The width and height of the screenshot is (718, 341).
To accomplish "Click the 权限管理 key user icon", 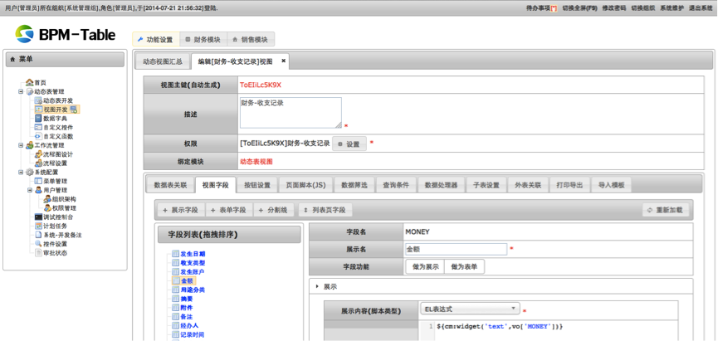I will (47, 207).
